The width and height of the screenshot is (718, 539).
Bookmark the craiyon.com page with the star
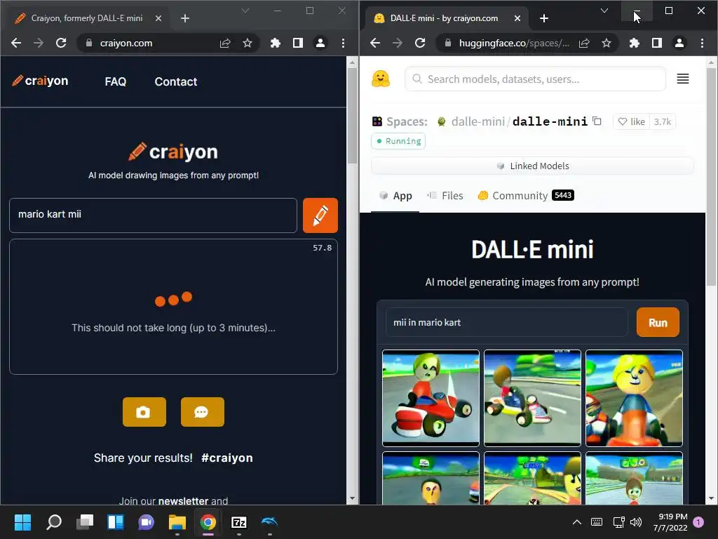coord(248,43)
